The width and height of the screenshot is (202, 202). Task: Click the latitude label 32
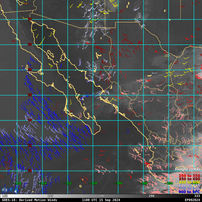(30, 19)
